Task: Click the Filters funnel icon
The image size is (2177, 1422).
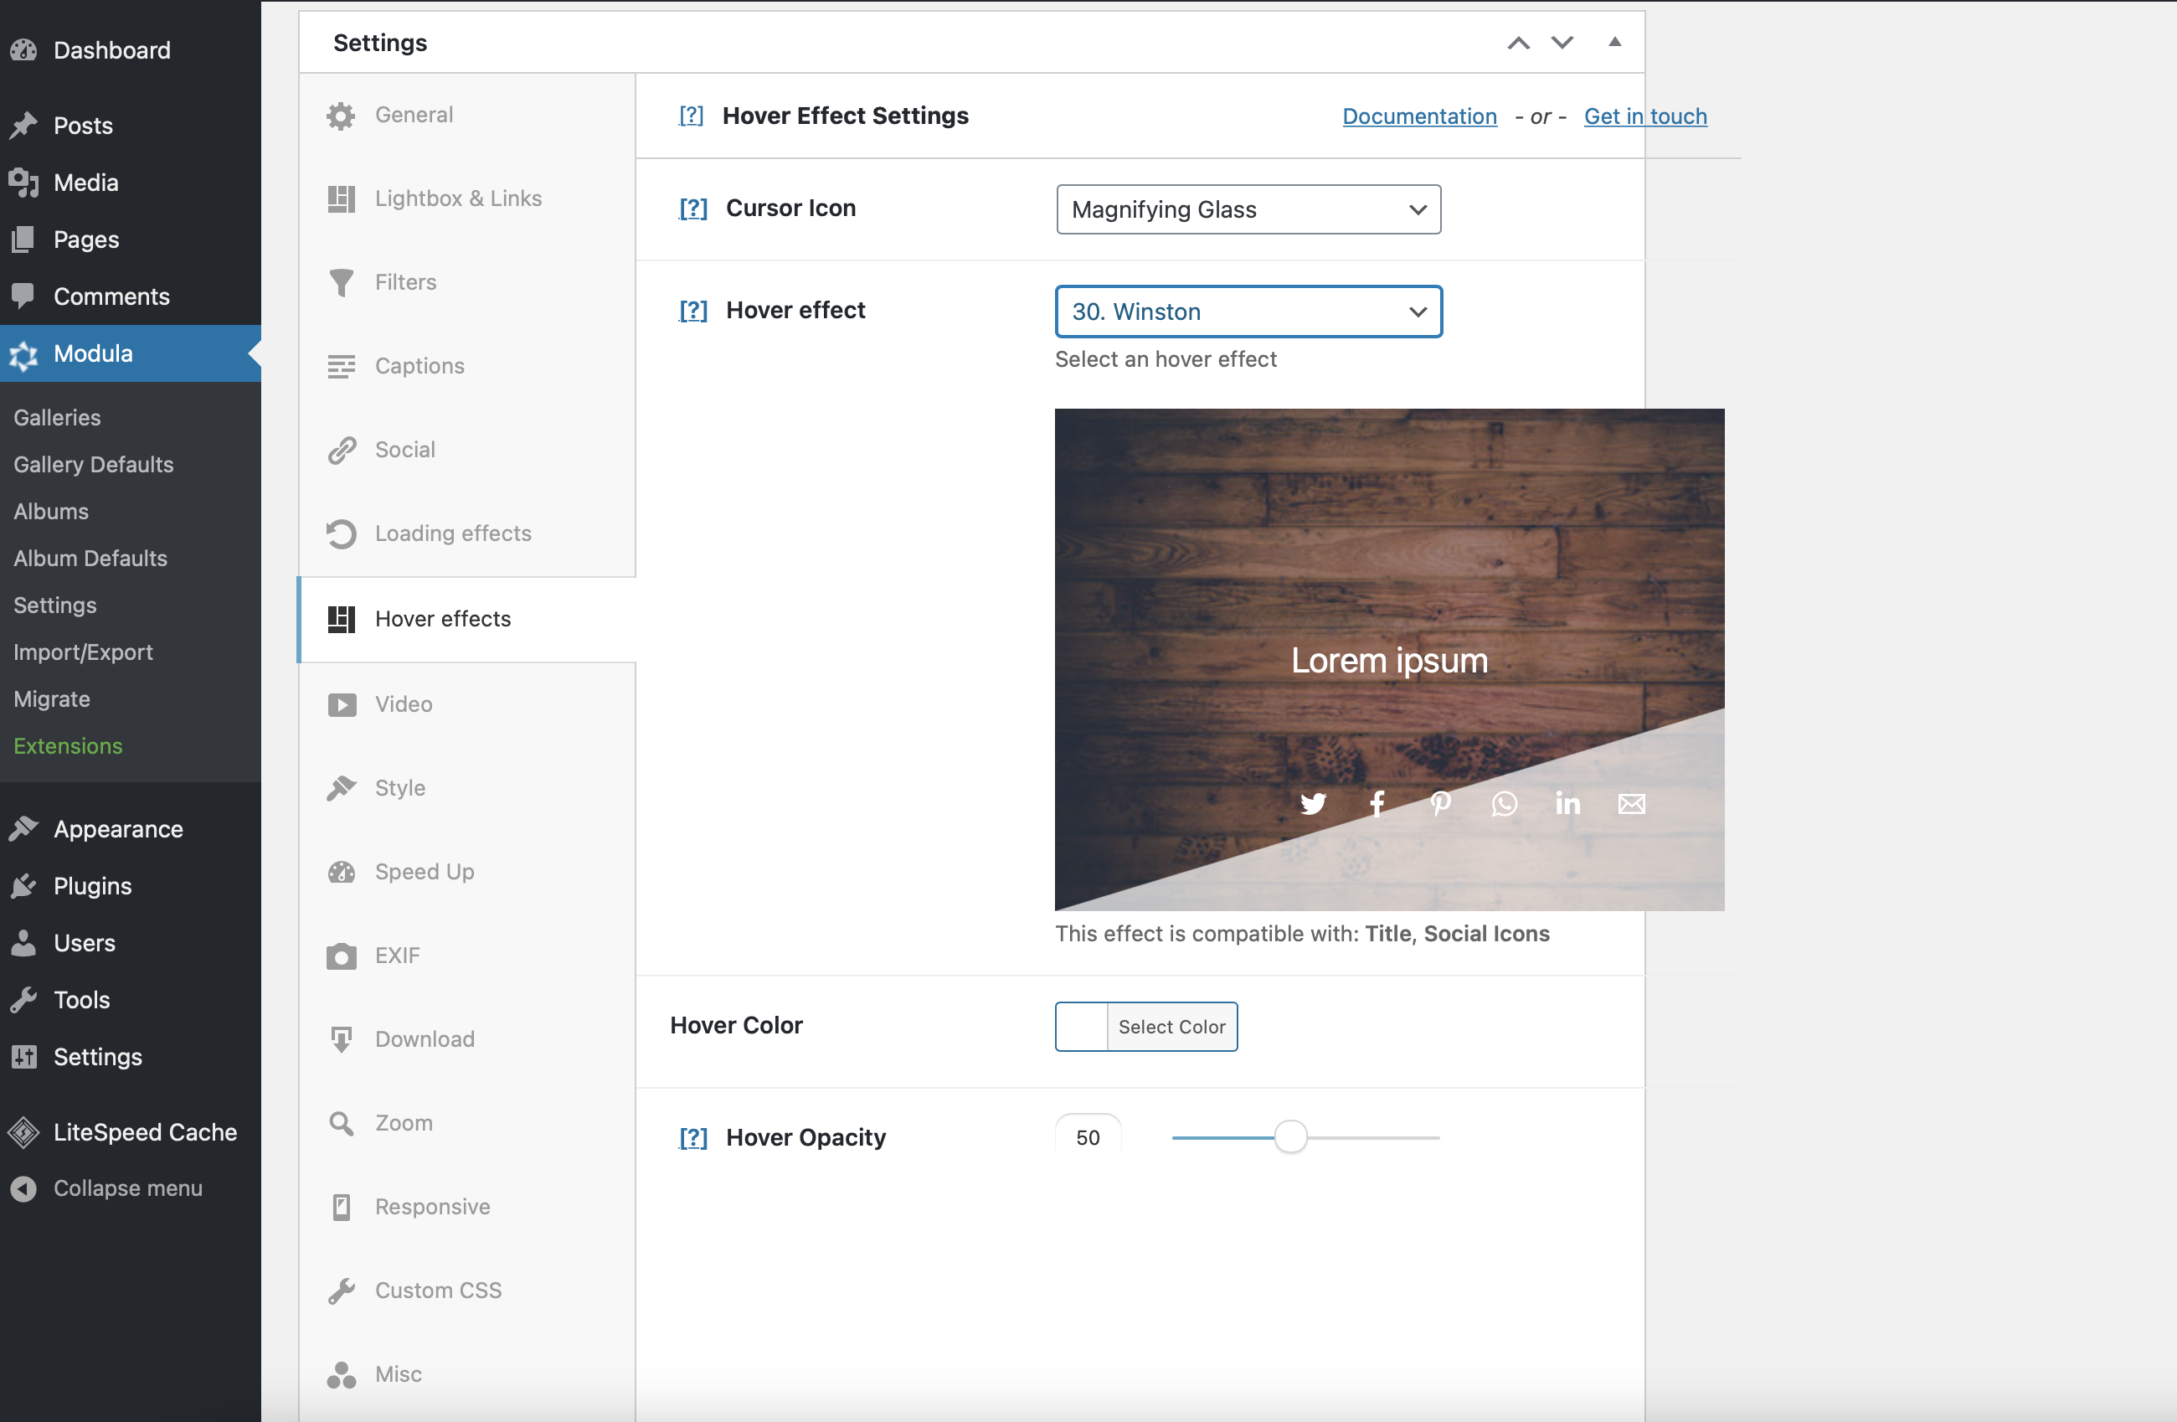Action: click(341, 283)
